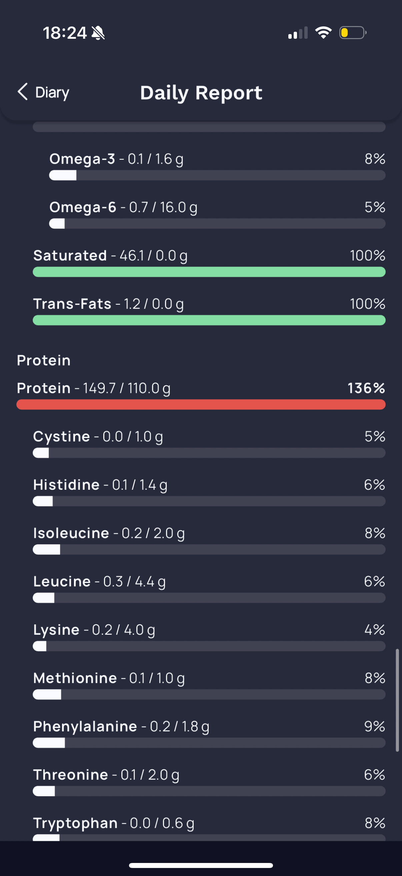Open the Saturated fat entry
Screen dimensions: 402x876
coord(209,263)
